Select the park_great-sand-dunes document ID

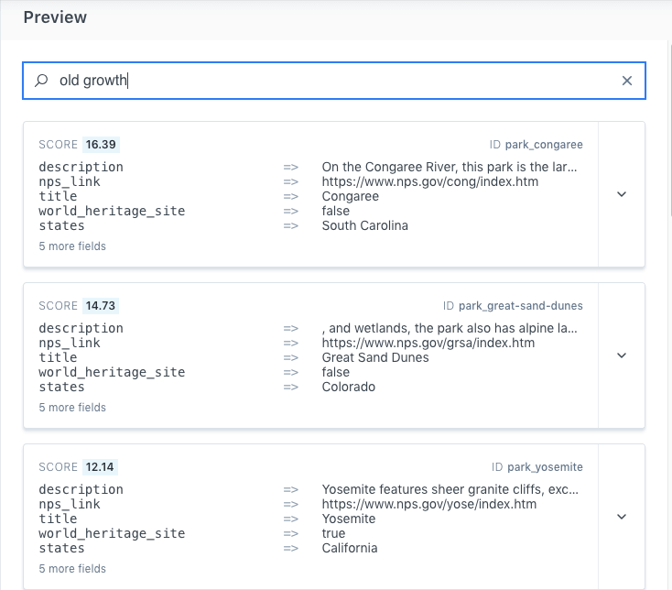click(x=520, y=306)
